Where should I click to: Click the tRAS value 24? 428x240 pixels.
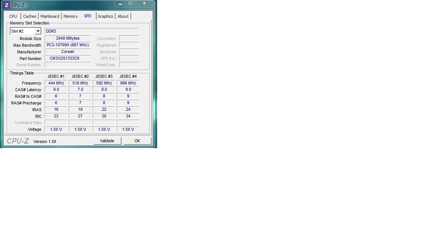point(128,109)
